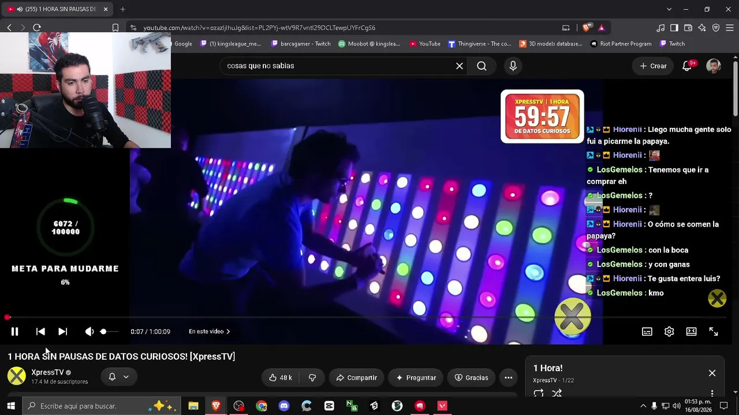
Task: Adjust the video volume slider
Action: click(109, 331)
